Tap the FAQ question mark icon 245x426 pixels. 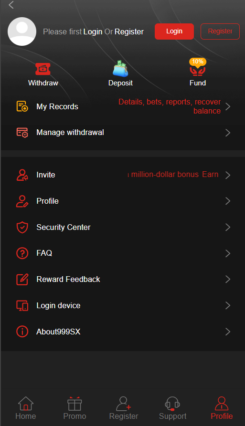pos(22,253)
